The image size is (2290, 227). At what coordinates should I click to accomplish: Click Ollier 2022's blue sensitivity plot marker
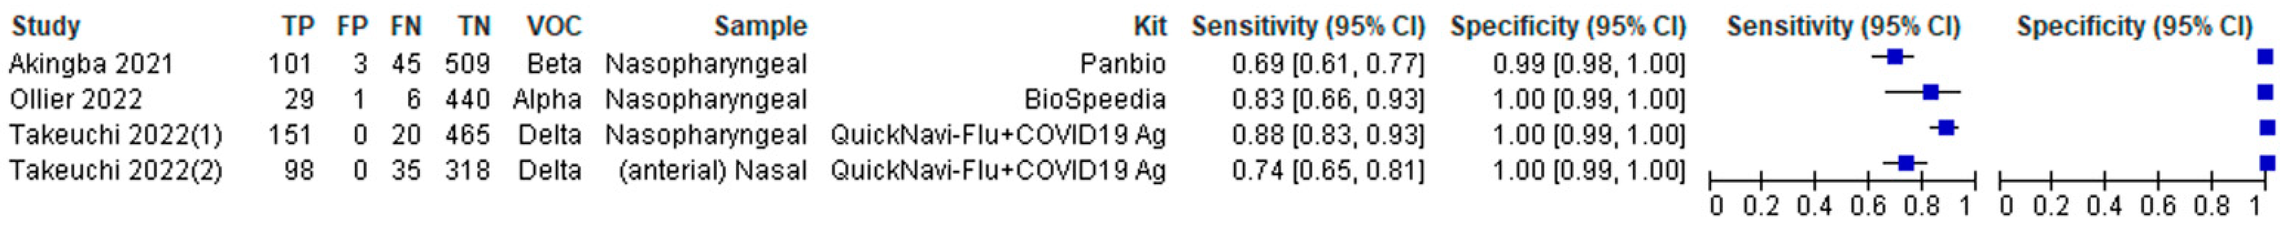point(1931,92)
